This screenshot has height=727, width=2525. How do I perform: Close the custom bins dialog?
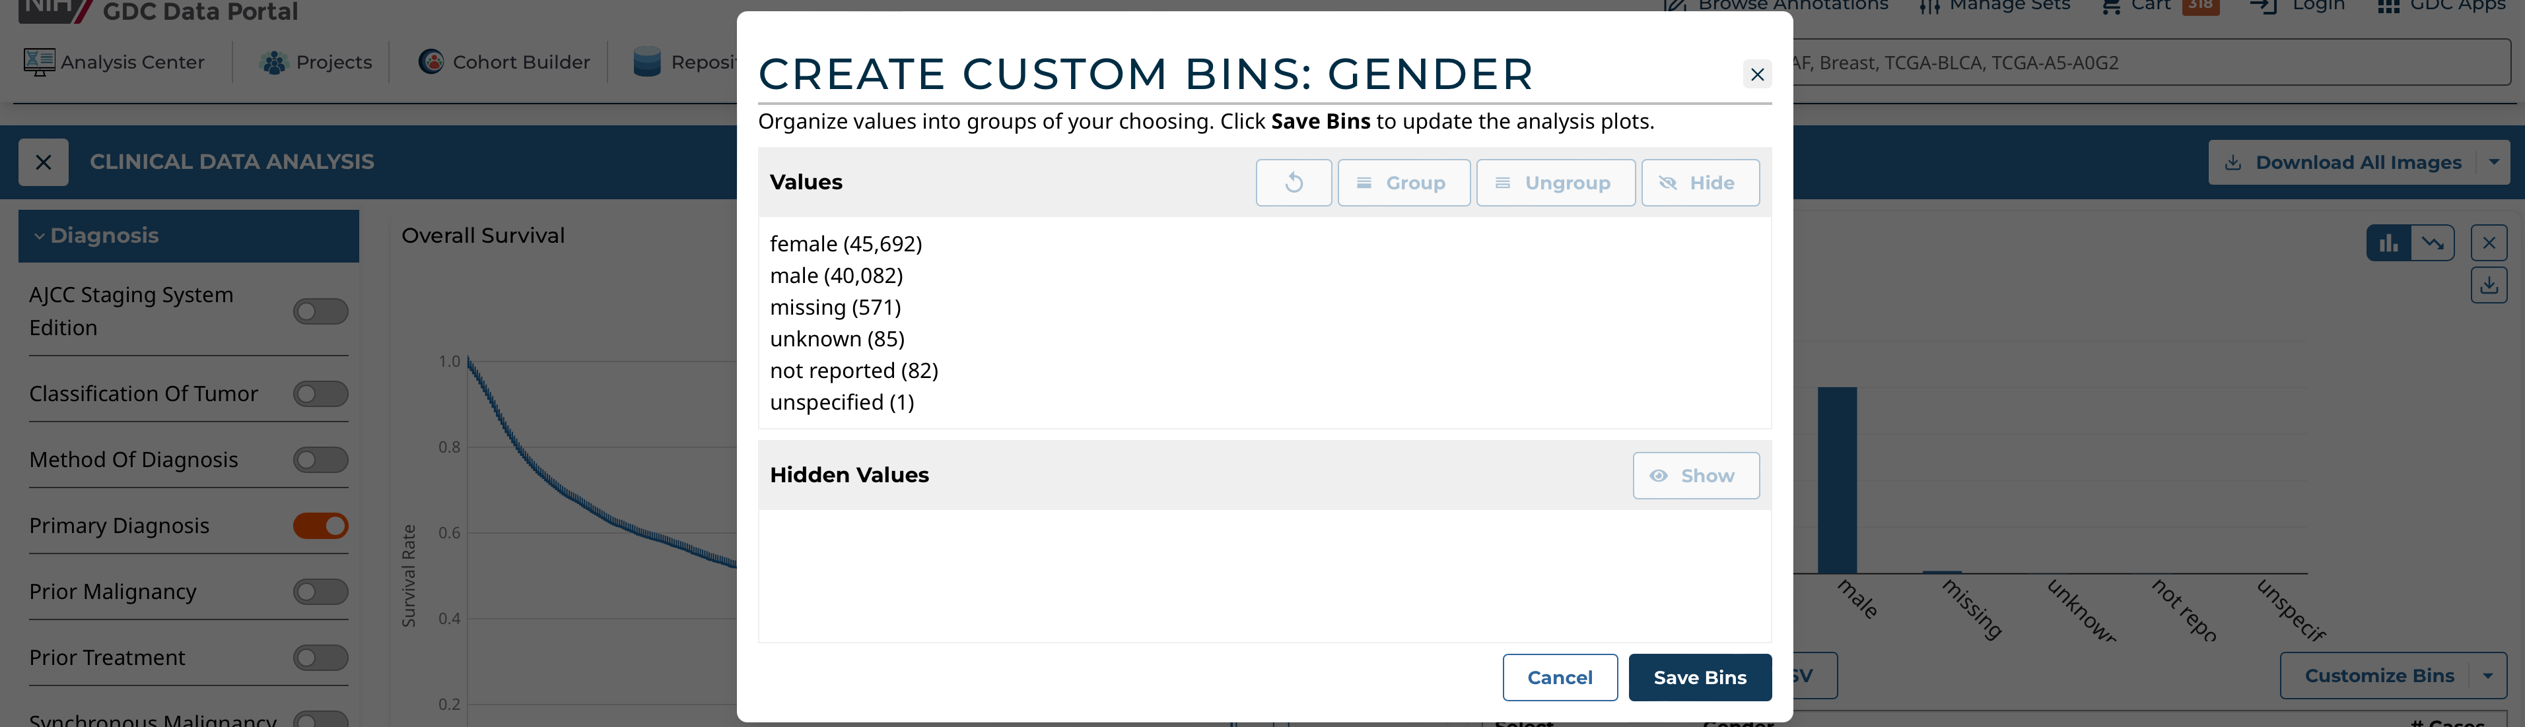1756,75
